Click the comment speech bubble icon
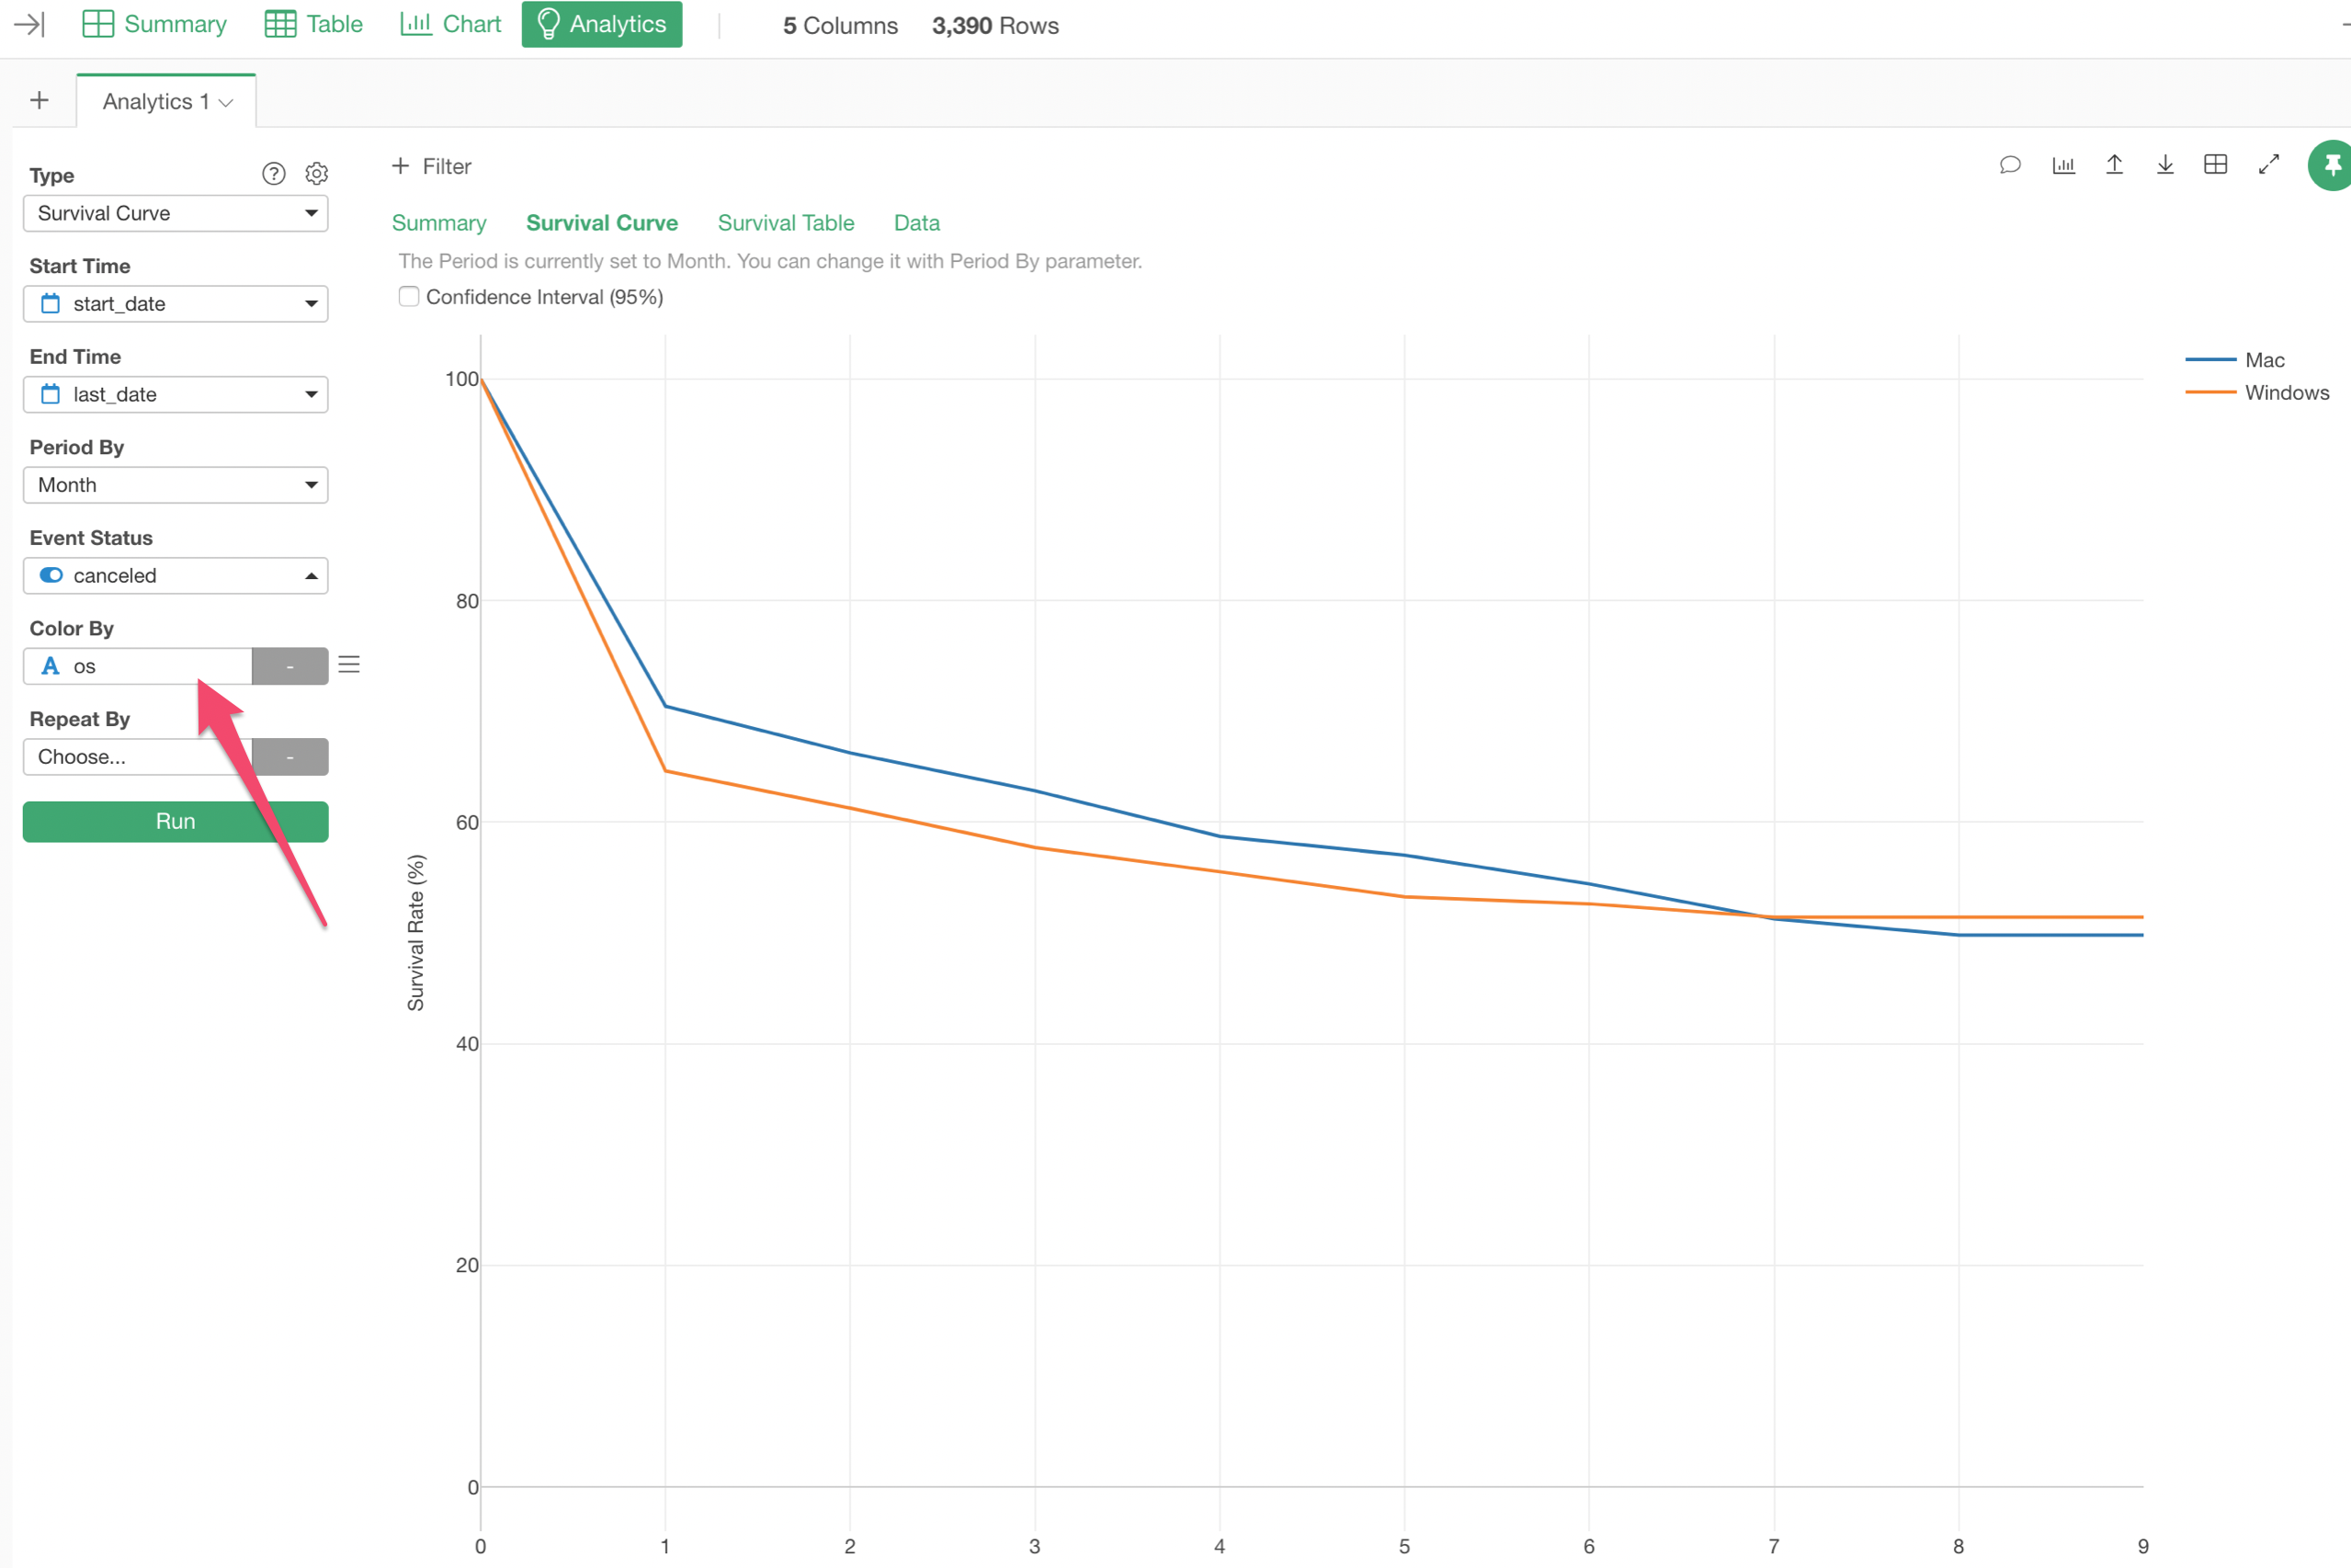Screen dimensions: 2351x1568 (2010, 165)
